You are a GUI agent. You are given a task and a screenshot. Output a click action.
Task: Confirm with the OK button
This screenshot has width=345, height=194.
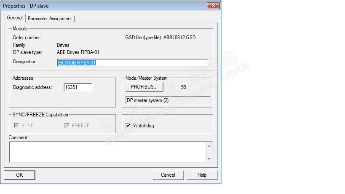(19, 175)
